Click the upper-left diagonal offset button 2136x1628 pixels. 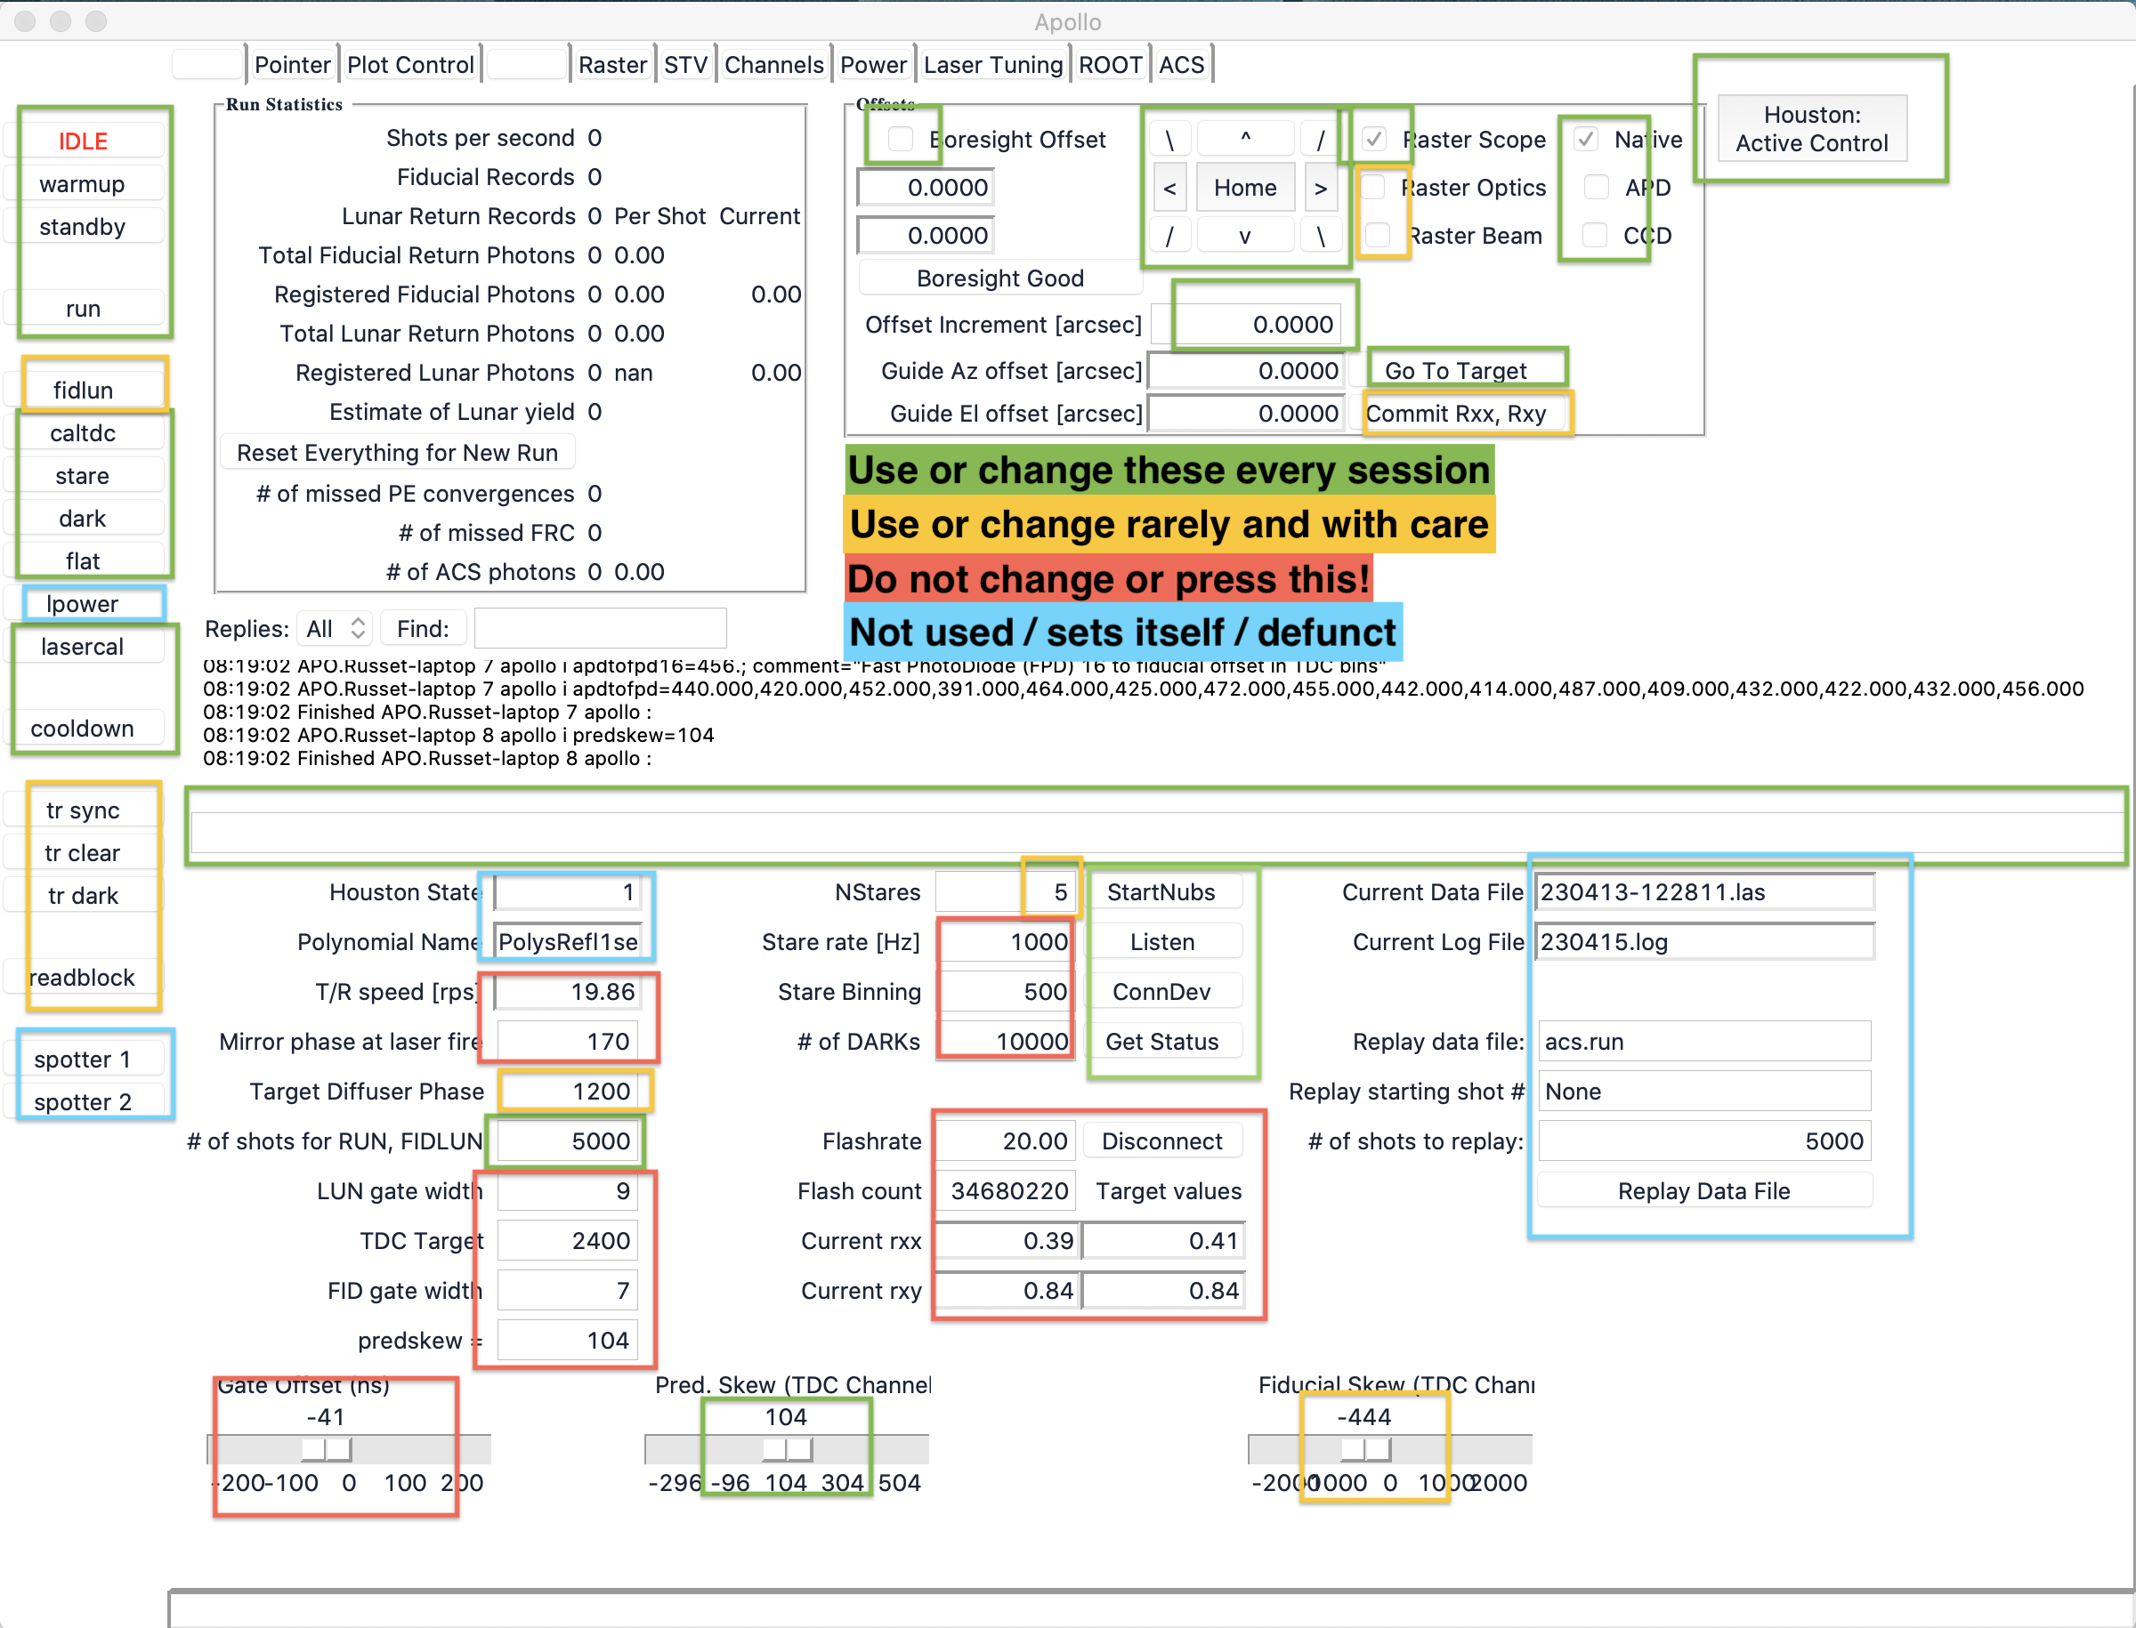pos(1170,140)
